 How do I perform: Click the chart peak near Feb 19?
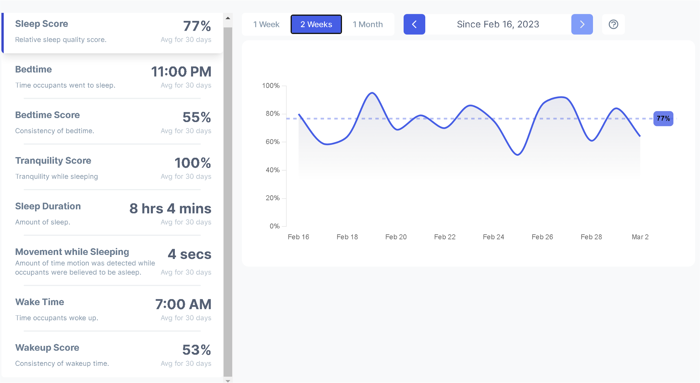click(372, 93)
